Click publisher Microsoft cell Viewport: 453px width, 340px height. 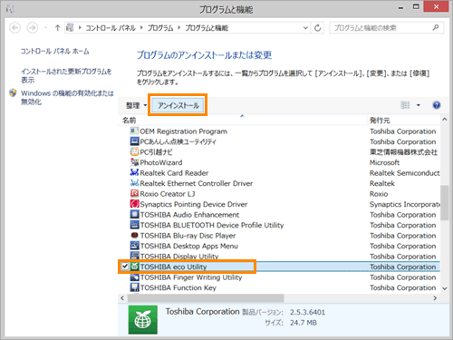pyautogui.click(x=384, y=162)
